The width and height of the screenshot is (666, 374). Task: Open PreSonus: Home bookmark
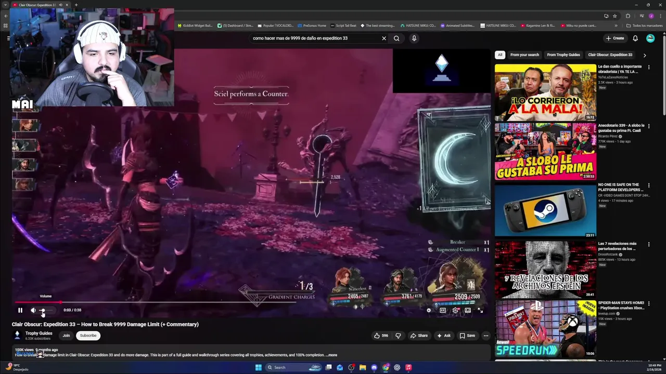click(x=312, y=25)
